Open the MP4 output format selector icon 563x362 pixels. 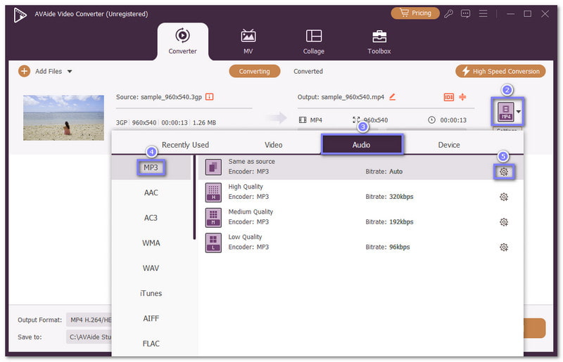505,112
